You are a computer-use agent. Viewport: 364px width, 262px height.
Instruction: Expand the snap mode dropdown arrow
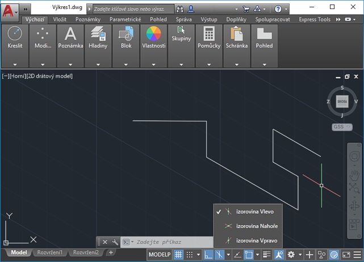coord(199,255)
